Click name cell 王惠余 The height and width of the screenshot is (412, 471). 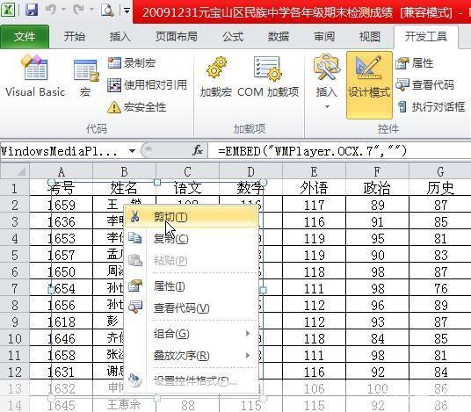125,405
